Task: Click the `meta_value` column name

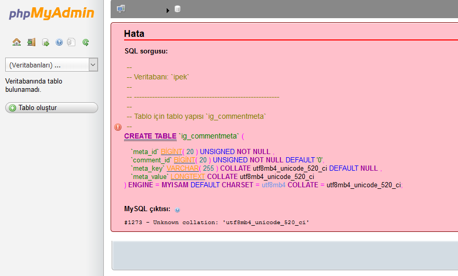Action: click(150, 176)
